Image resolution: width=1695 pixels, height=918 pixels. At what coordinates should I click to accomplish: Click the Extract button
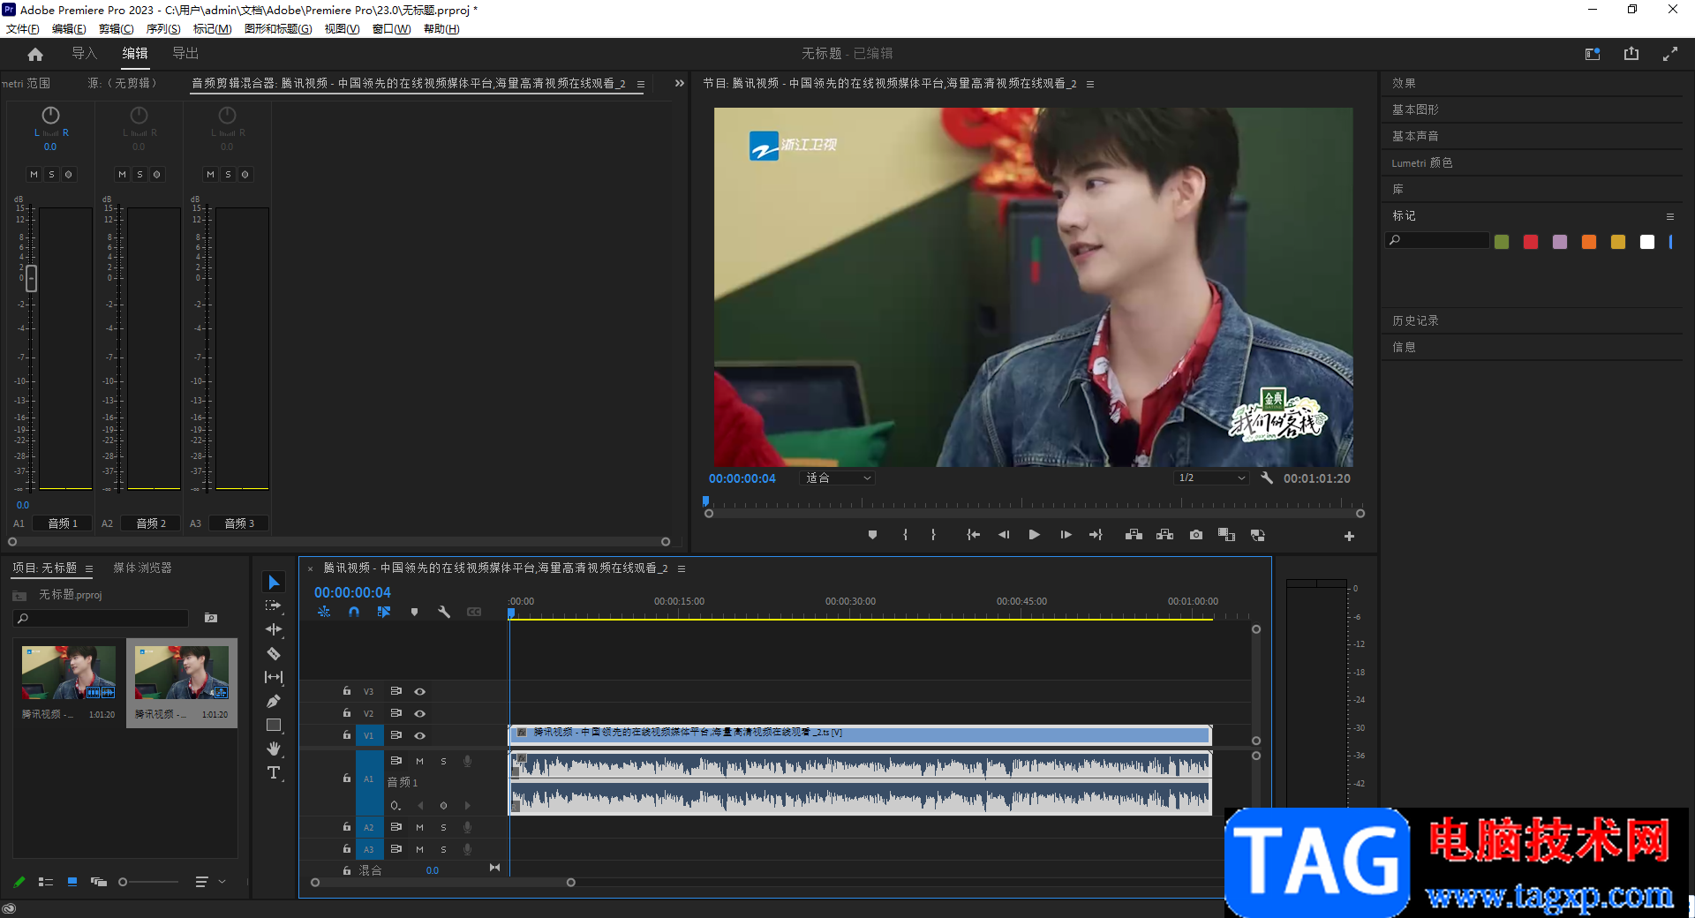coord(1165,535)
